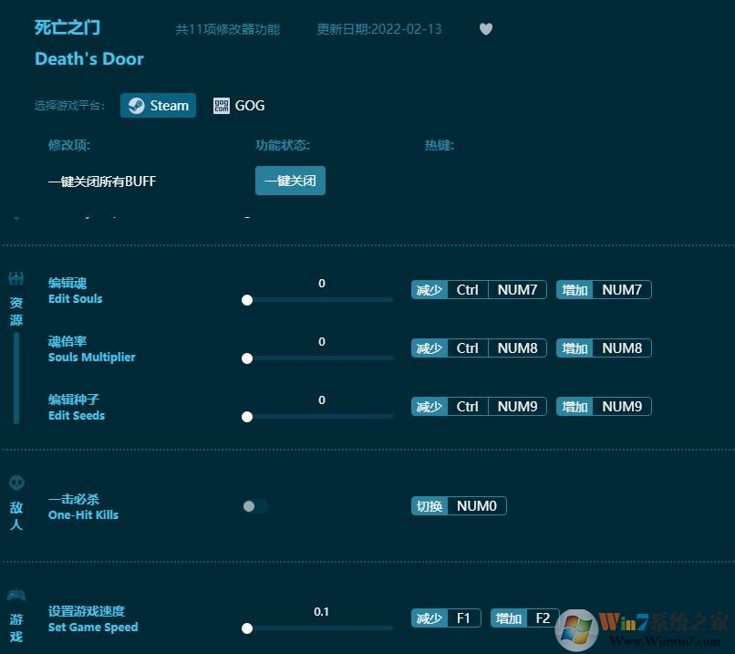This screenshot has width=735, height=654.
Task: Click the 功能状态 column header
Action: click(x=282, y=145)
